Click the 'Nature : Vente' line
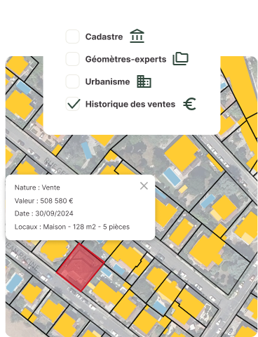258x337 pixels. pyautogui.click(x=37, y=187)
